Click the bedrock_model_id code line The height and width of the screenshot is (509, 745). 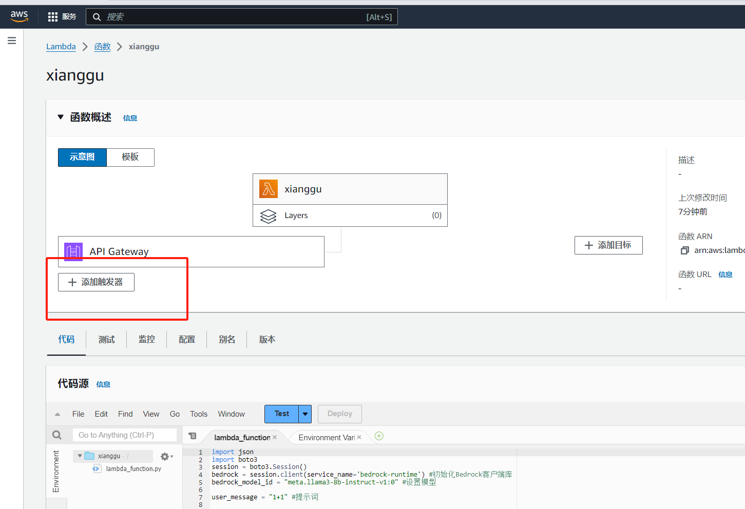tap(323, 482)
